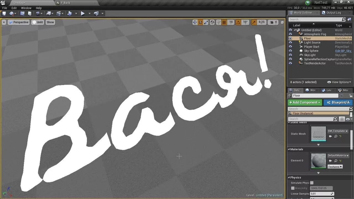Click the Source Control toolbar icon
The width and height of the screenshot is (354, 199).
pos(12,13)
